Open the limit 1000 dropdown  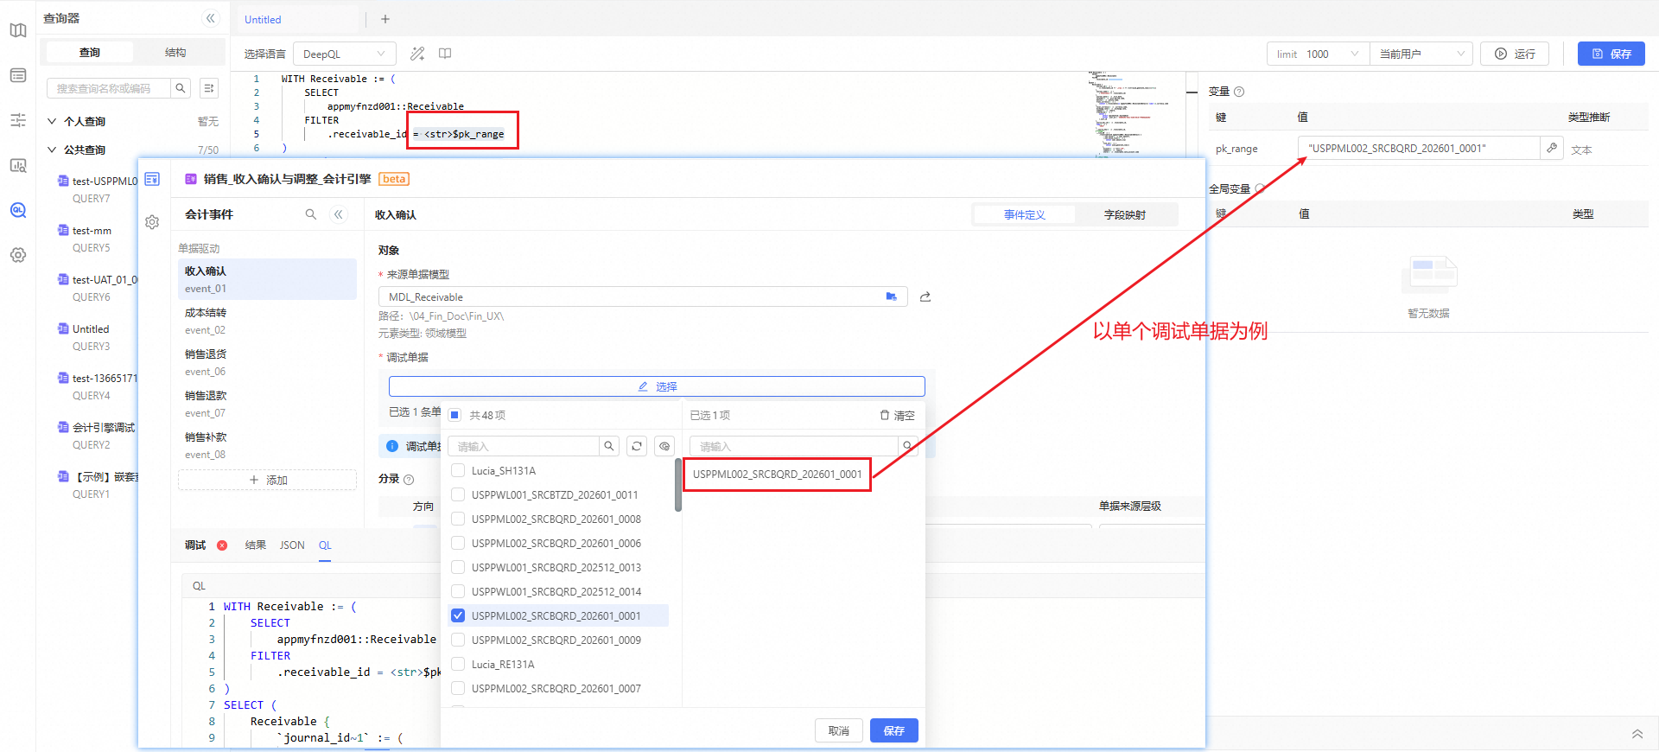click(x=1318, y=54)
